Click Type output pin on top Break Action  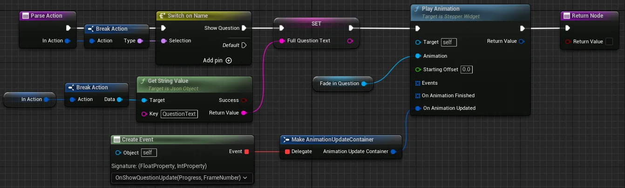point(140,40)
